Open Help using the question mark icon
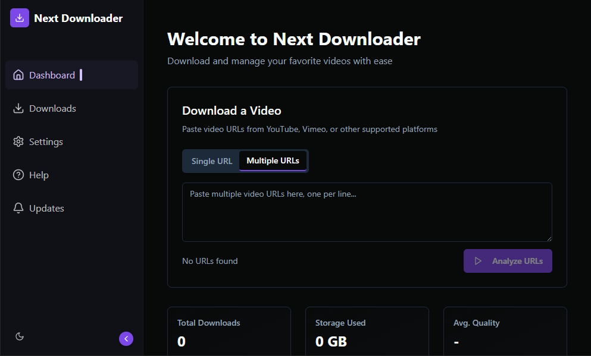This screenshot has width=591, height=356. pyautogui.click(x=18, y=175)
